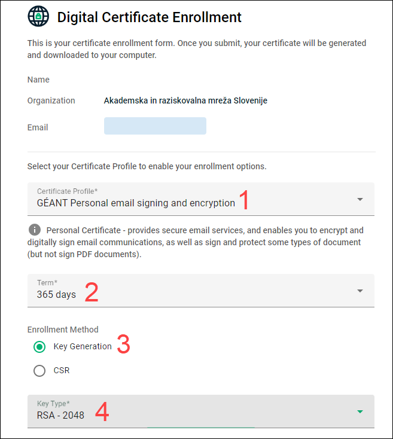393x439 pixels.
Task: Click the info icon beside Personal Certificate
Action: click(x=35, y=230)
